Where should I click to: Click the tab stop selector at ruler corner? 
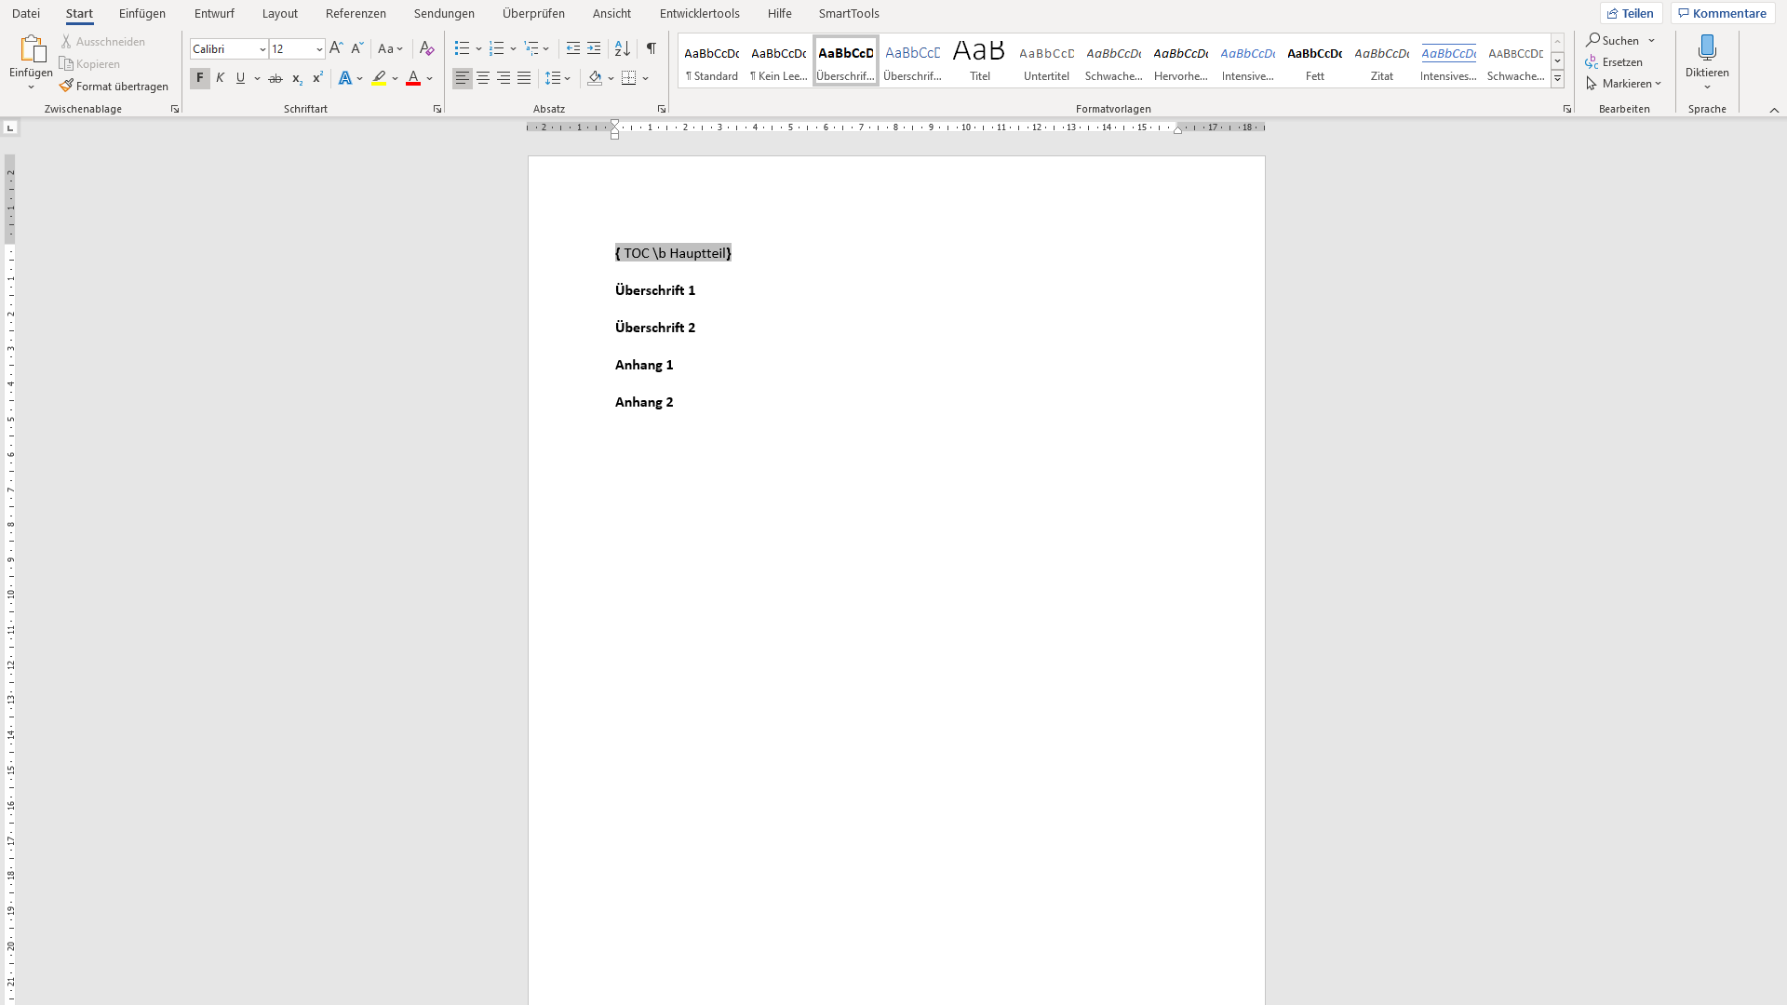pos(10,127)
